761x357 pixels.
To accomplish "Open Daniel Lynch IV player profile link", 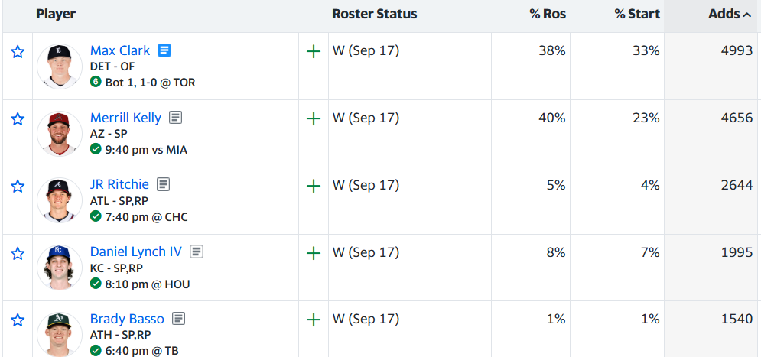I will (136, 252).
